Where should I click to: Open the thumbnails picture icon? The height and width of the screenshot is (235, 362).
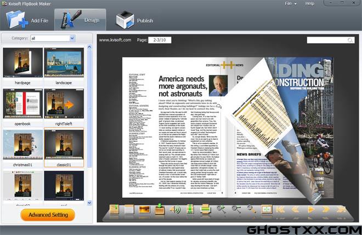tap(144, 210)
